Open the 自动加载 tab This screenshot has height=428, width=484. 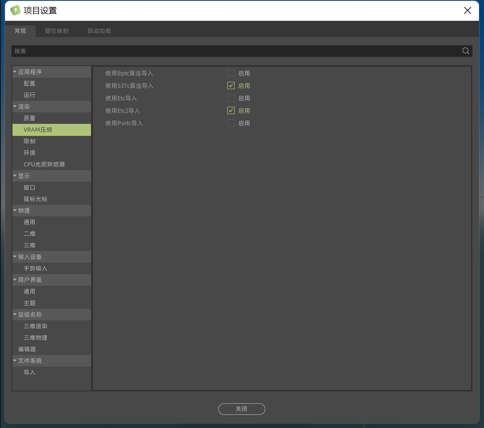point(99,31)
